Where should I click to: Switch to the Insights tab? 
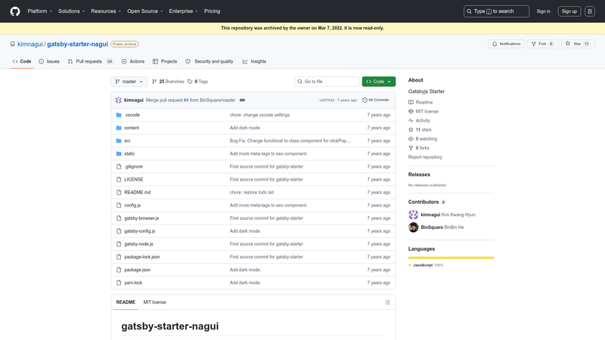click(x=254, y=61)
